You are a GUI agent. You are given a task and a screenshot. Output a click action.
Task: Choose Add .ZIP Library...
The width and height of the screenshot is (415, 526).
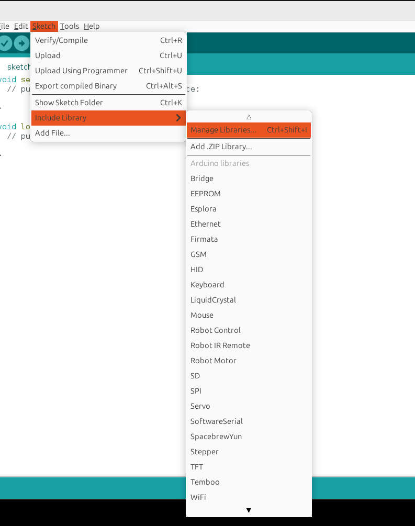coord(249,147)
